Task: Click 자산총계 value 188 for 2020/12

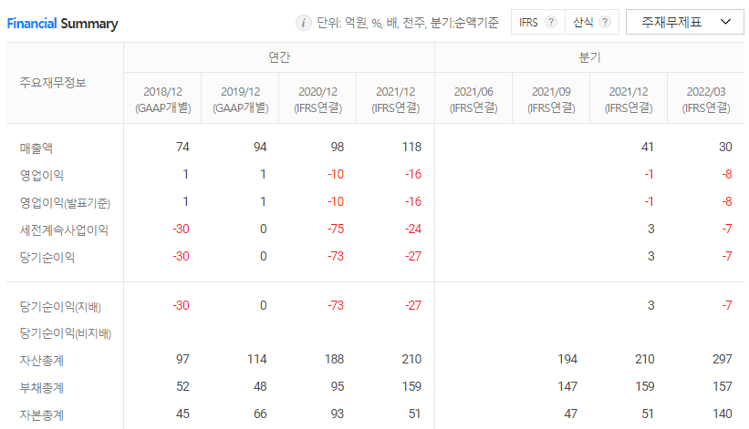Action: pos(335,359)
